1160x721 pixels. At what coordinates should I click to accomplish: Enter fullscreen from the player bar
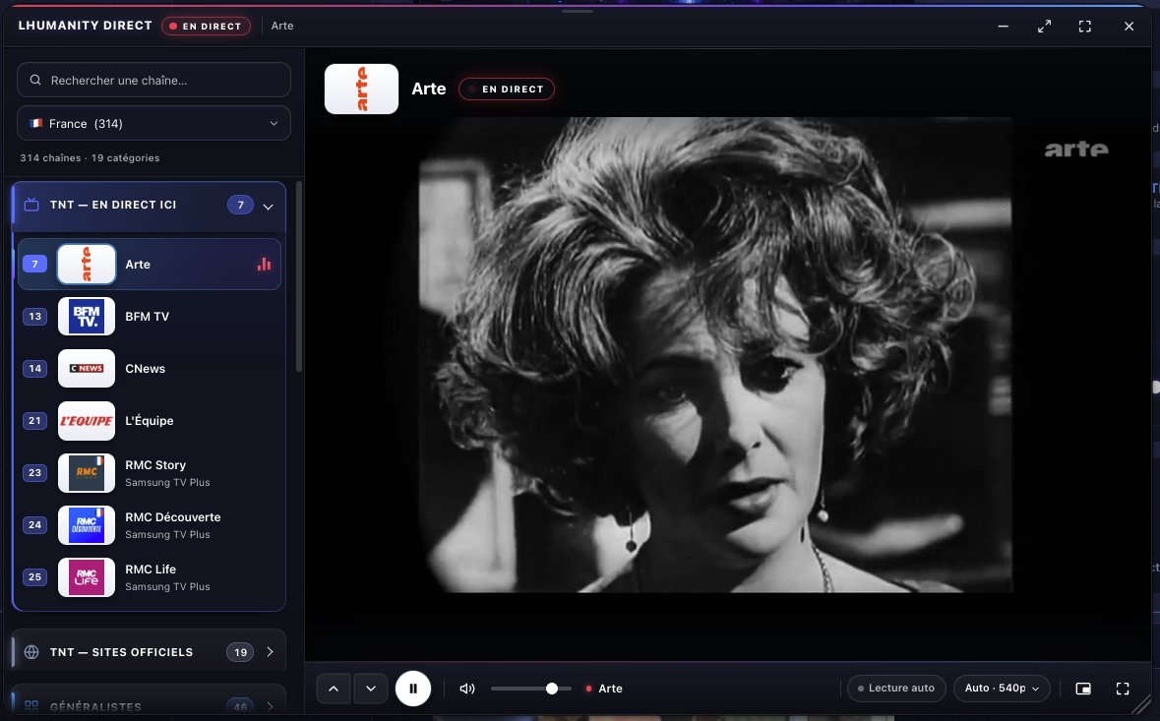tap(1123, 689)
